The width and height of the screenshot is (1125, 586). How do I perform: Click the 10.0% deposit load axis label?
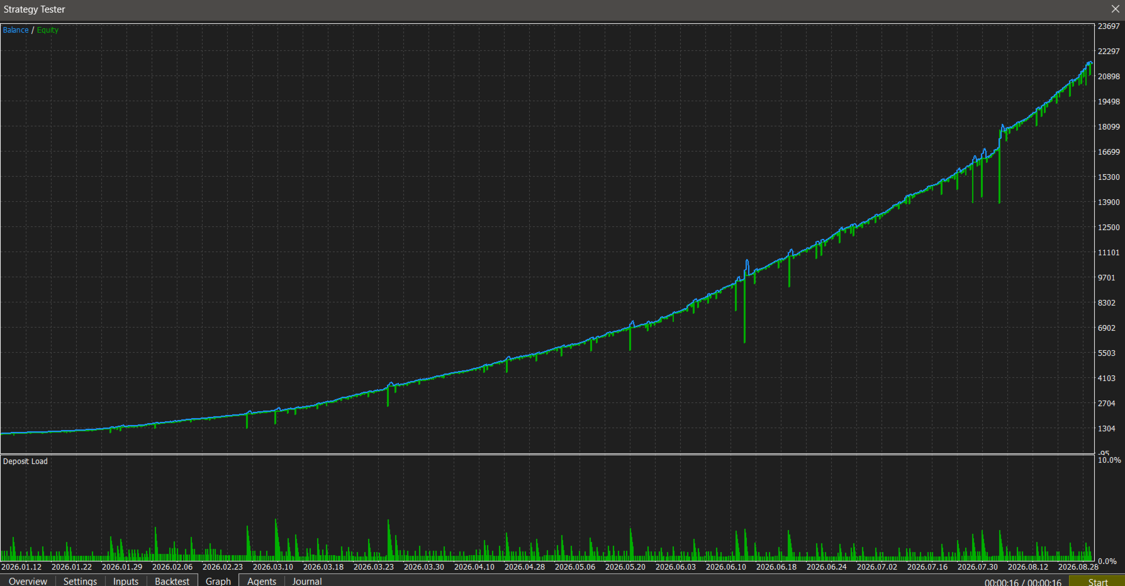click(x=1109, y=460)
